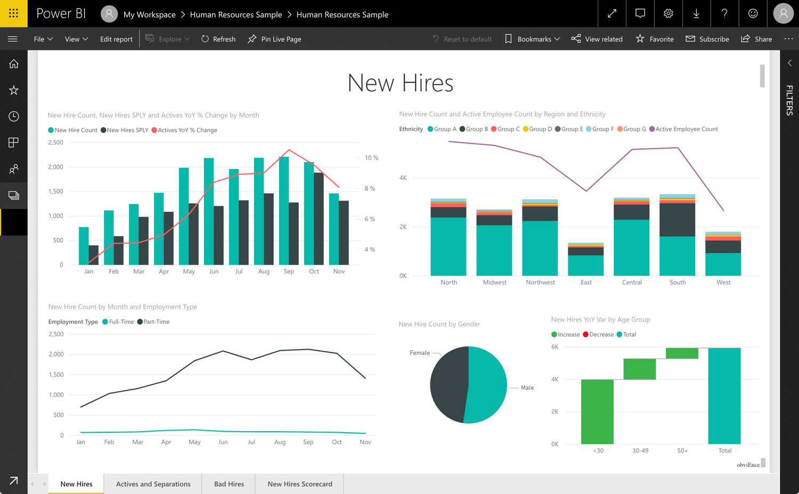The image size is (799, 494).
Task: Open Recent clock icon in sidebar
Action: click(14, 116)
